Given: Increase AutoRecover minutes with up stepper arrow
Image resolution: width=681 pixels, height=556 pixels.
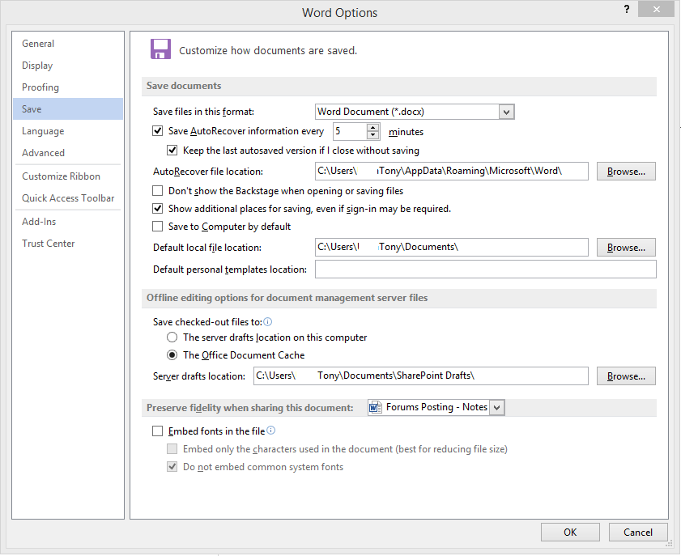Looking at the screenshot, I should [372, 127].
